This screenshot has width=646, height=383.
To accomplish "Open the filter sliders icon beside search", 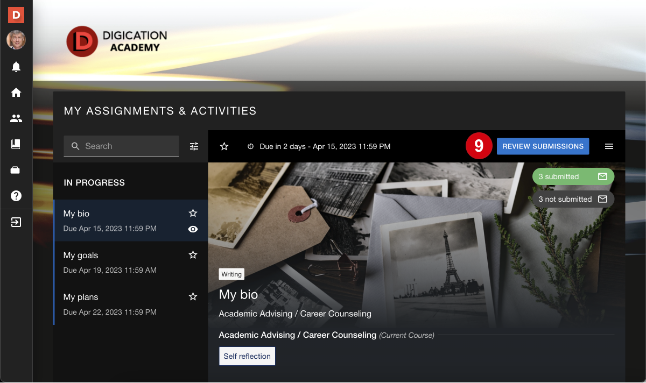I will pyautogui.click(x=194, y=146).
